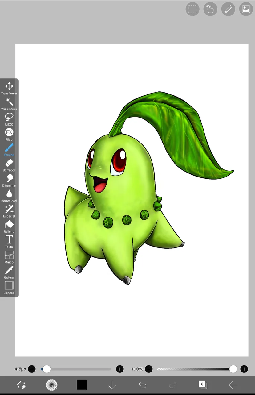Open the layers panel showing 6

(203, 385)
